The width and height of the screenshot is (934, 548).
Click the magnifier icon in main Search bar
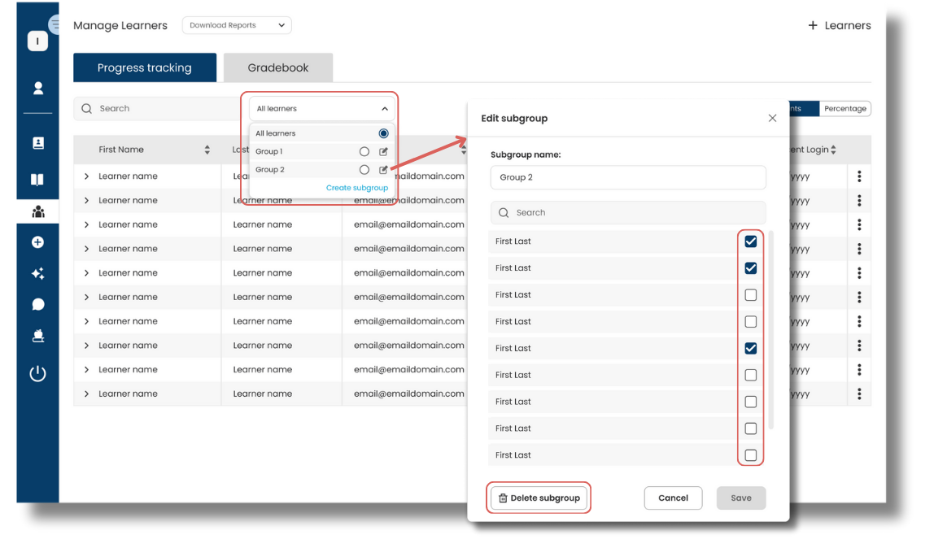[x=87, y=108]
